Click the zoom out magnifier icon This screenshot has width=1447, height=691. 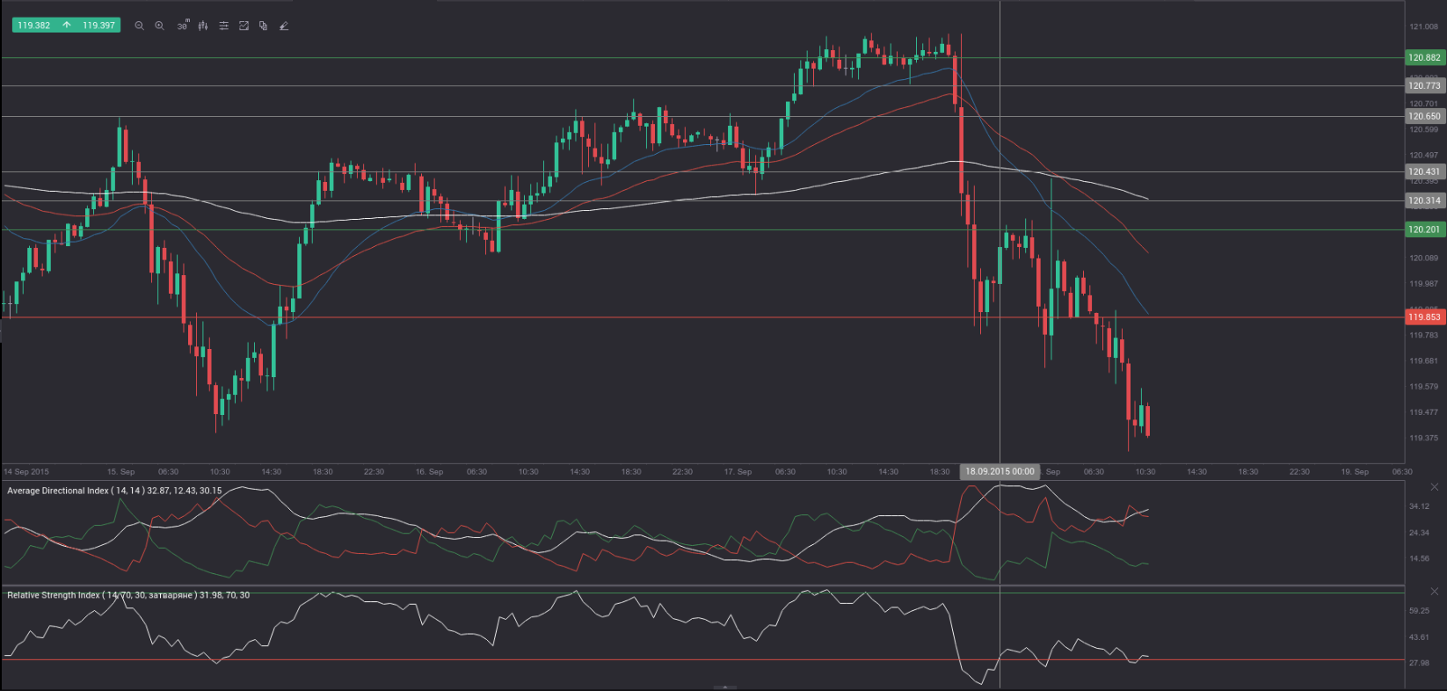pyautogui.click(x=139, y=26)
